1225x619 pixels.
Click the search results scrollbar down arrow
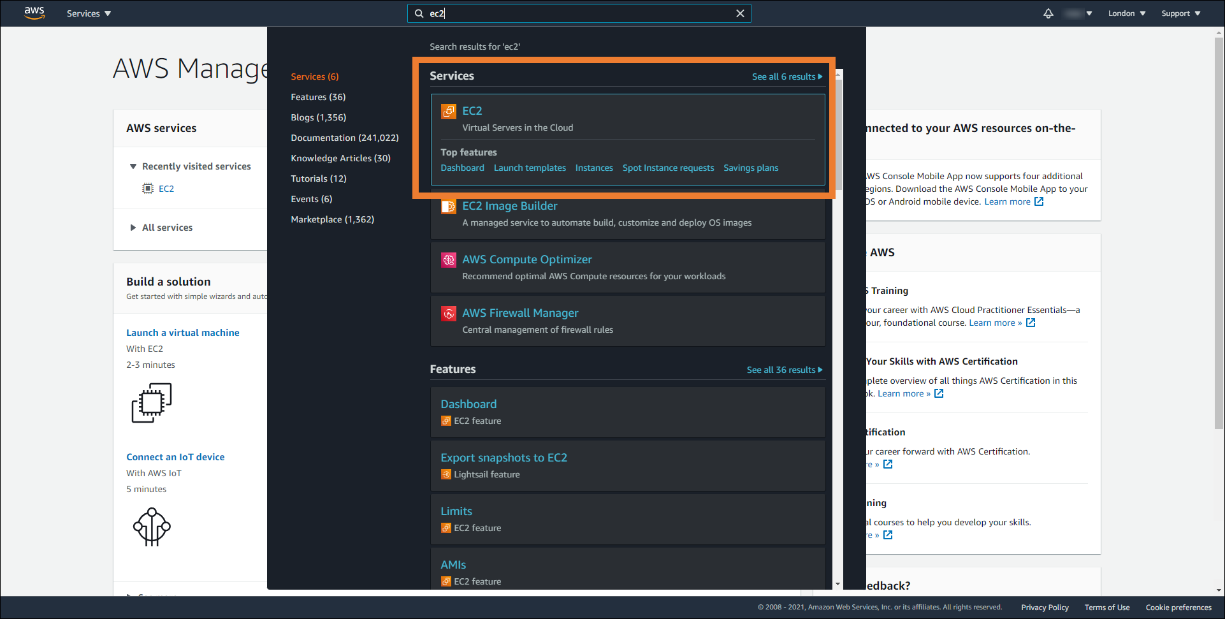(837, 584)
